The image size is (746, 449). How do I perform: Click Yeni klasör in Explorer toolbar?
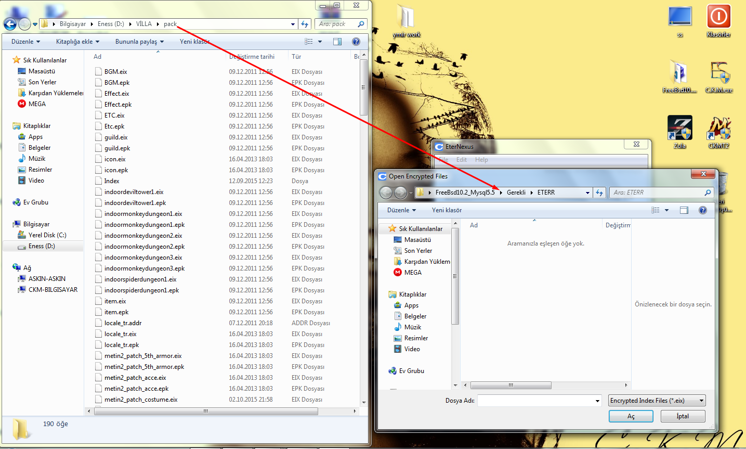click(195, 42)
